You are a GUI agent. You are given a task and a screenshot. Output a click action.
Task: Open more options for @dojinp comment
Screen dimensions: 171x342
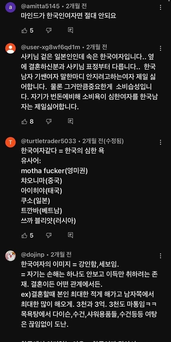[160, 256]
